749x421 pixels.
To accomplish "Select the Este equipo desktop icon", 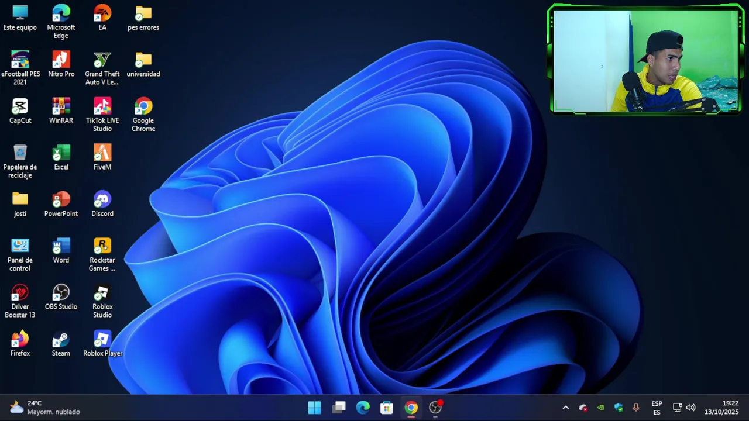I will [x=20, y=18].
